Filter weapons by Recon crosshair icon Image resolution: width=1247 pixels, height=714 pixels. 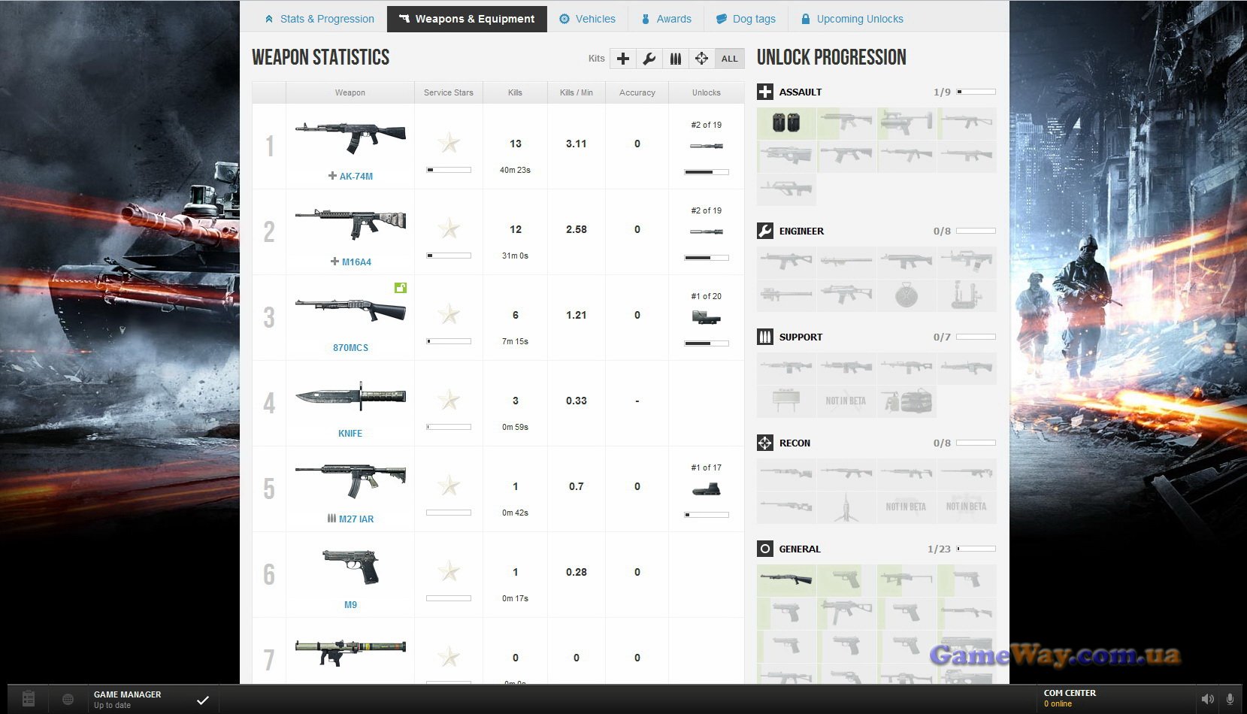(702, 59)
